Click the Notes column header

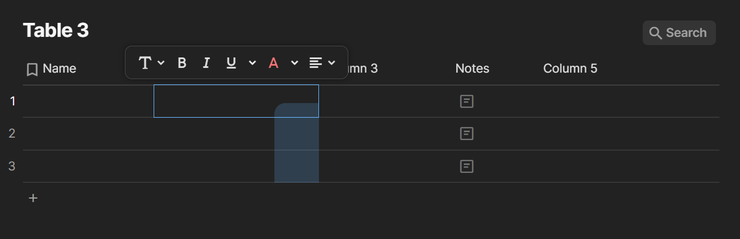[x=472, y=69]
